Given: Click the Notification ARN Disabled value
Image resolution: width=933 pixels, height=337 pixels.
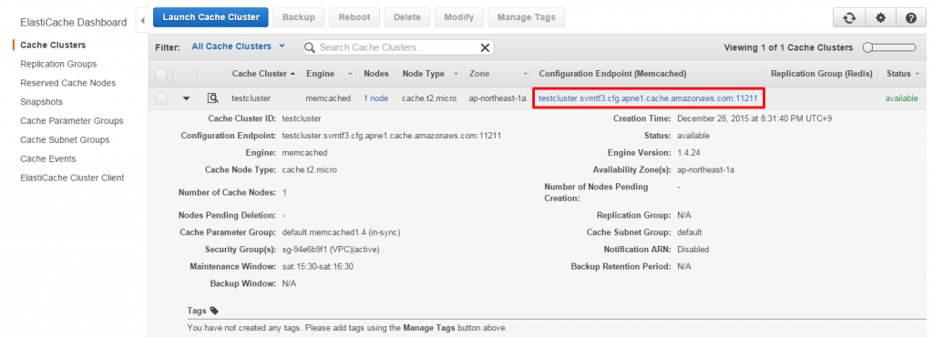Looking at the screenshot, I should (x=693, y=250).
